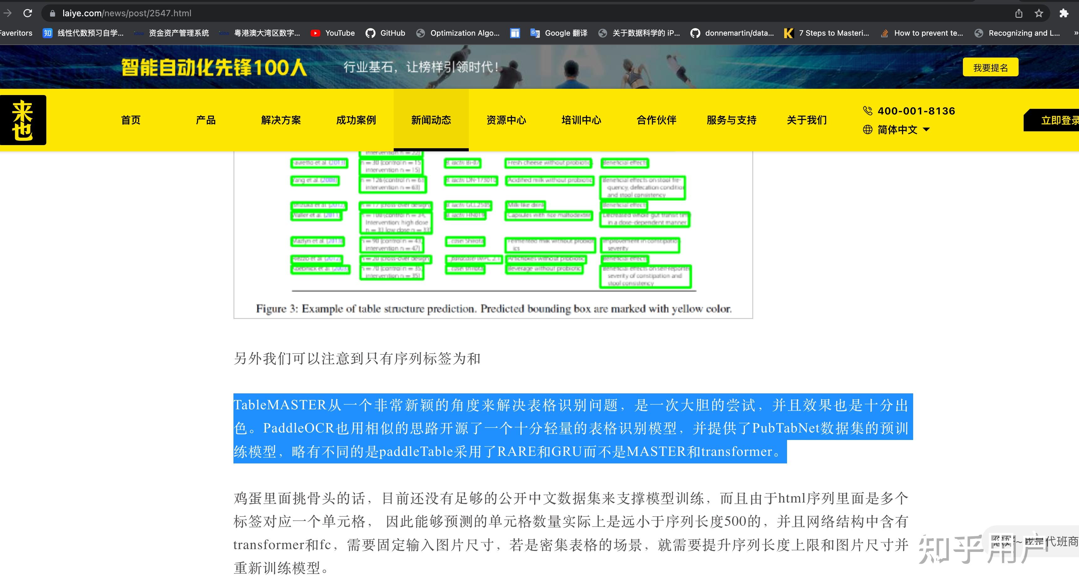Screen dimensions: 1079x586
Task: Open the 产品 menu
Action: pos(205,120)
